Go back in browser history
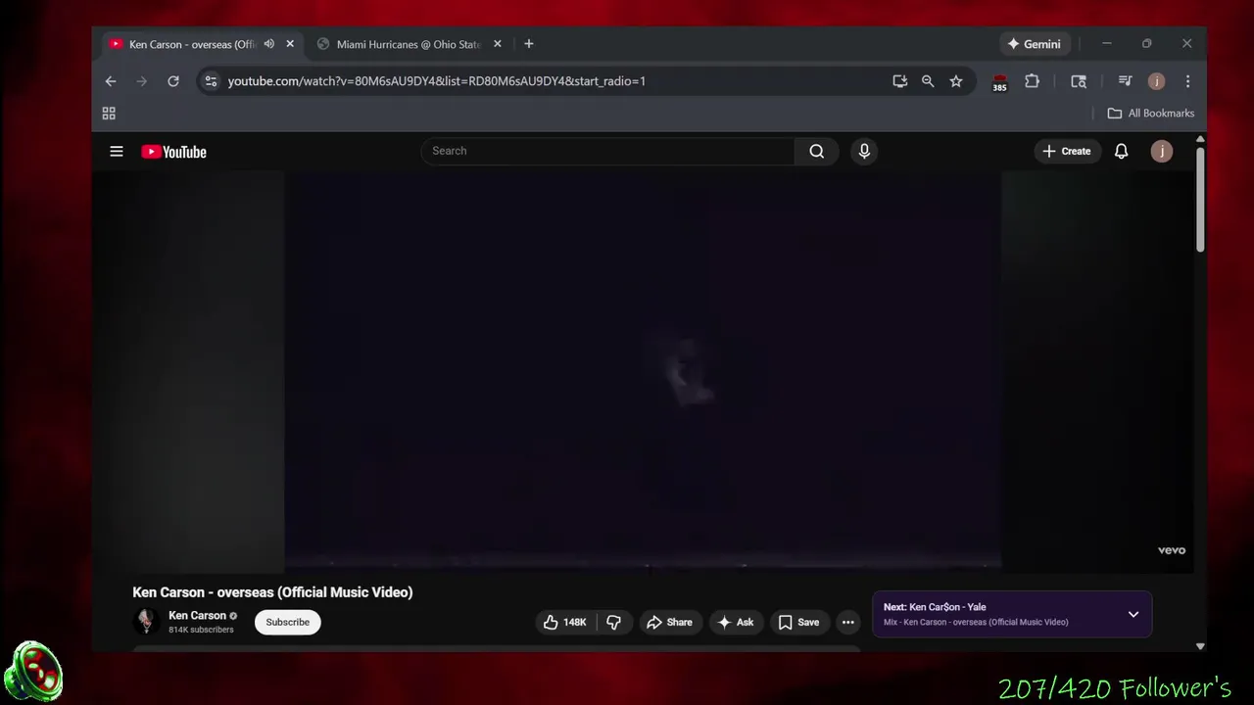The image size is (1254, 705). 111,81
